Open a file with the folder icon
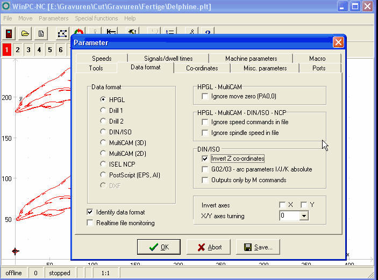This screenshot has width=378, height=280. (25, 33)
